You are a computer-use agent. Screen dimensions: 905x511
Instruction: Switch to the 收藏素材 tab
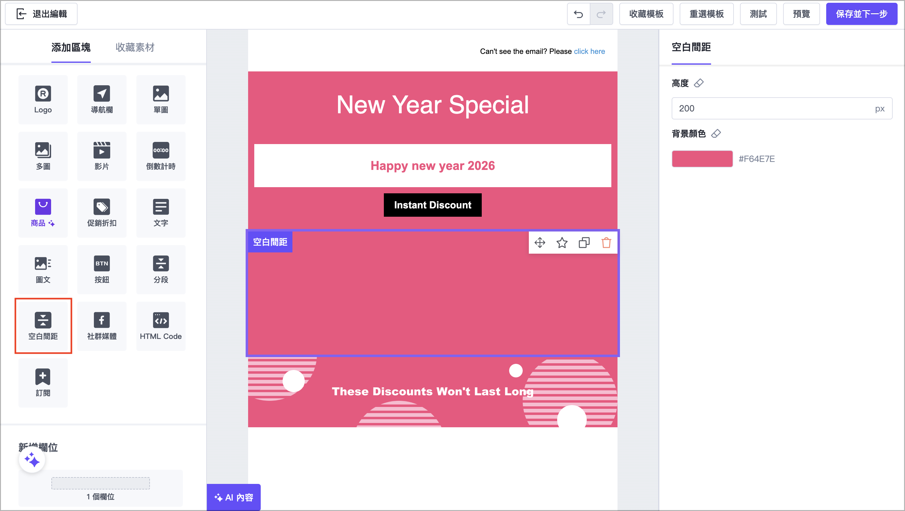coord(135,47)
